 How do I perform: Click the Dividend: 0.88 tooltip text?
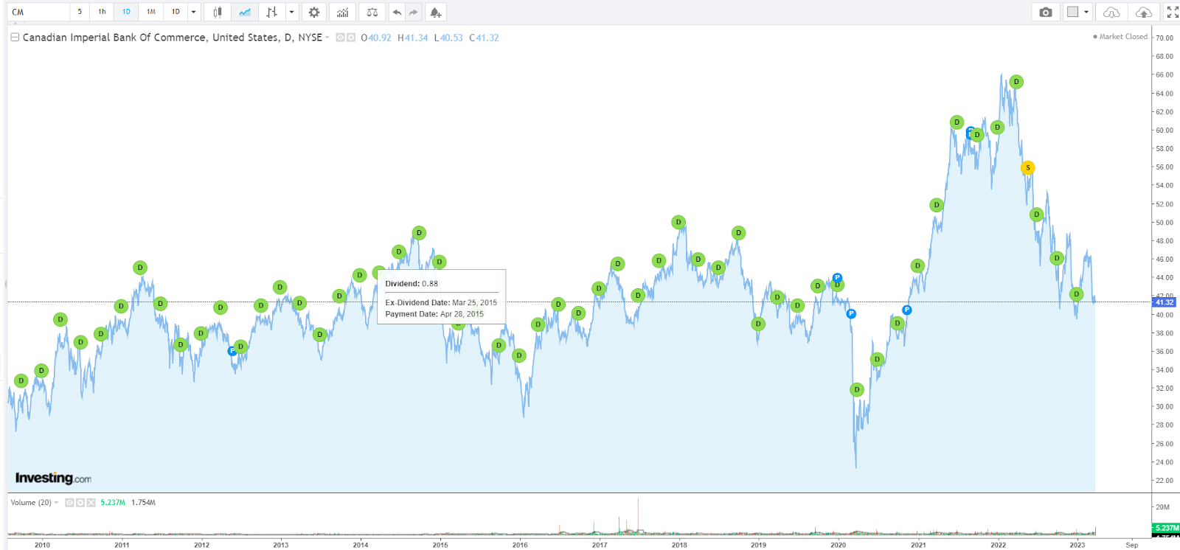pos(412,284)
